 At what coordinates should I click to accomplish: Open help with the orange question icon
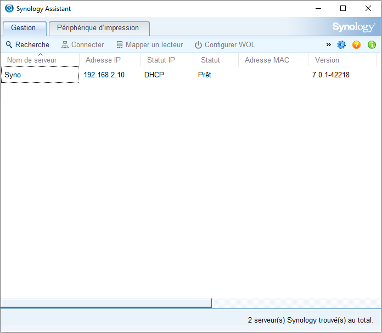pyautogui.click(x=357, y=45)
